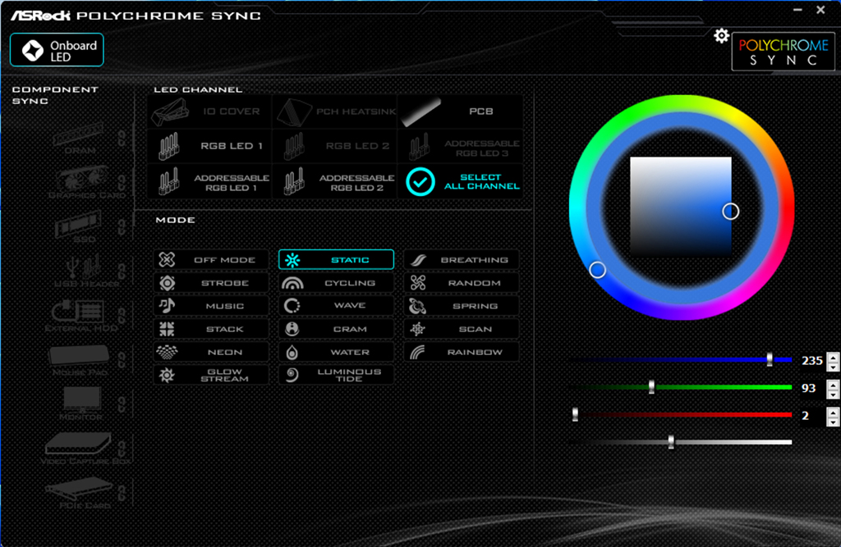This screenshot has width=841, height=547.
Task: Select SSD in Component Sync
Action: [x=80, y=227]
